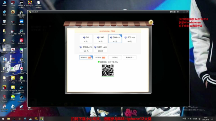Viewport: 216px width, 121px height.
Task: Open the 魔兽争霸官方对战平台 desktop icon
Action: (21, 14)
